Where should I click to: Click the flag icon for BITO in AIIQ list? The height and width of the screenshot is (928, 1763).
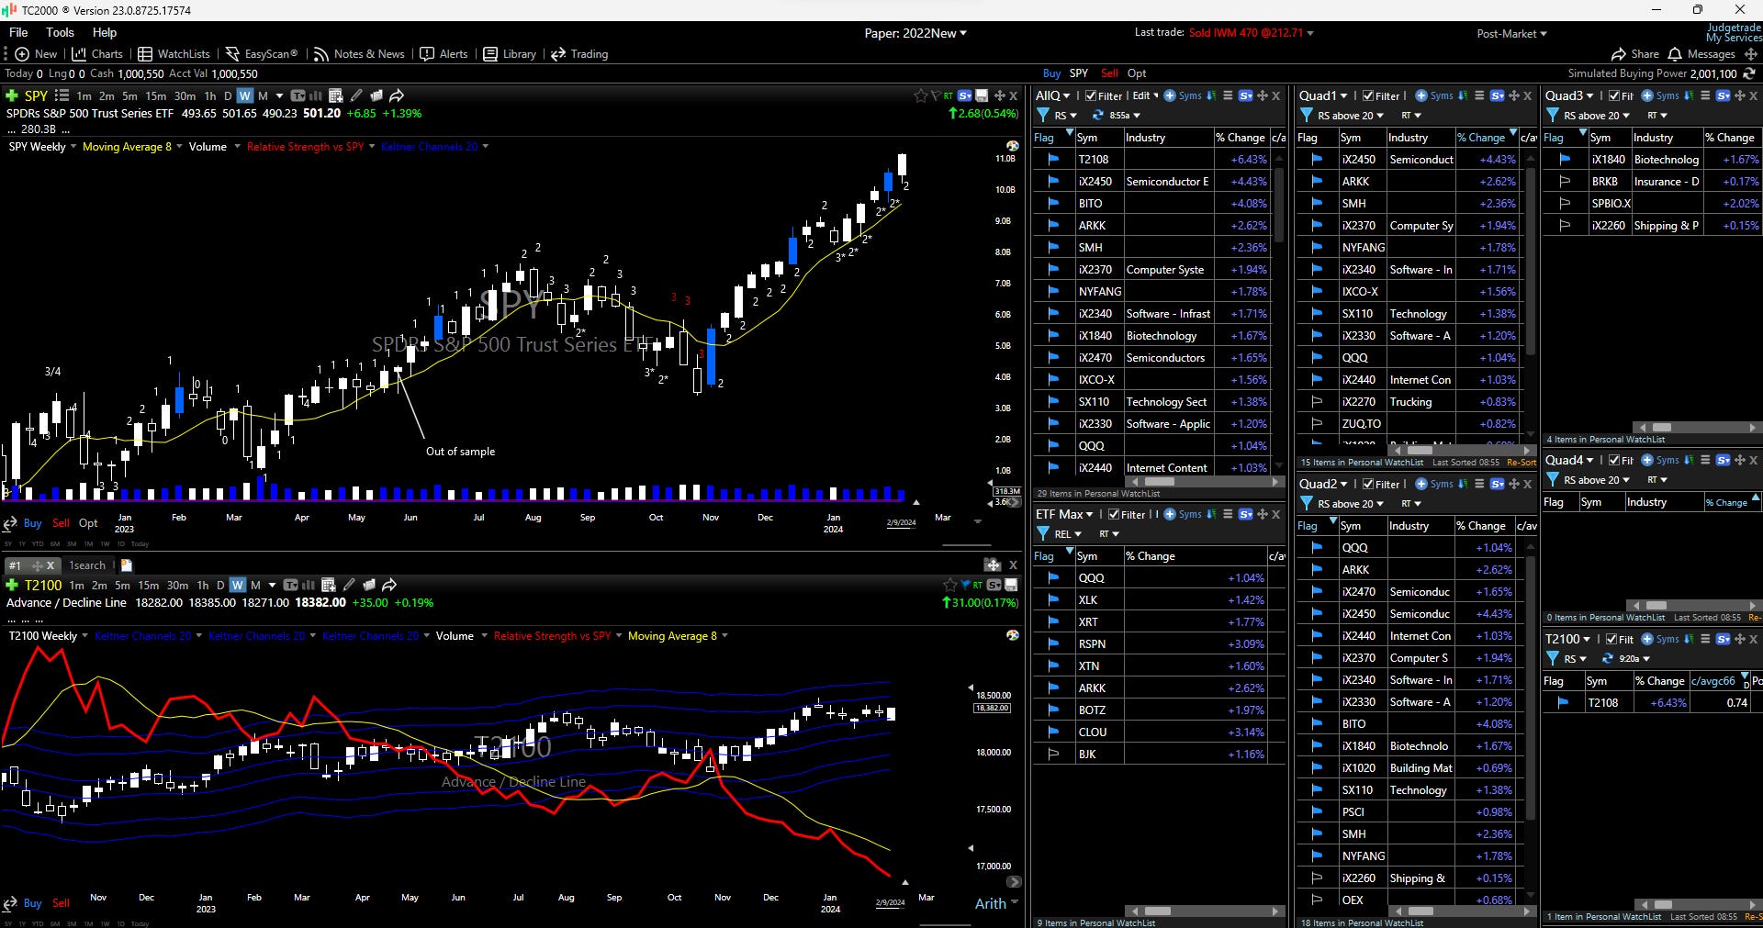(1052, 204)
